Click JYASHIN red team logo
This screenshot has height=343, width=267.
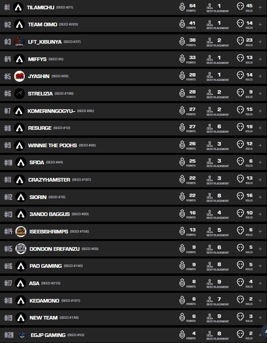[19, 76]
